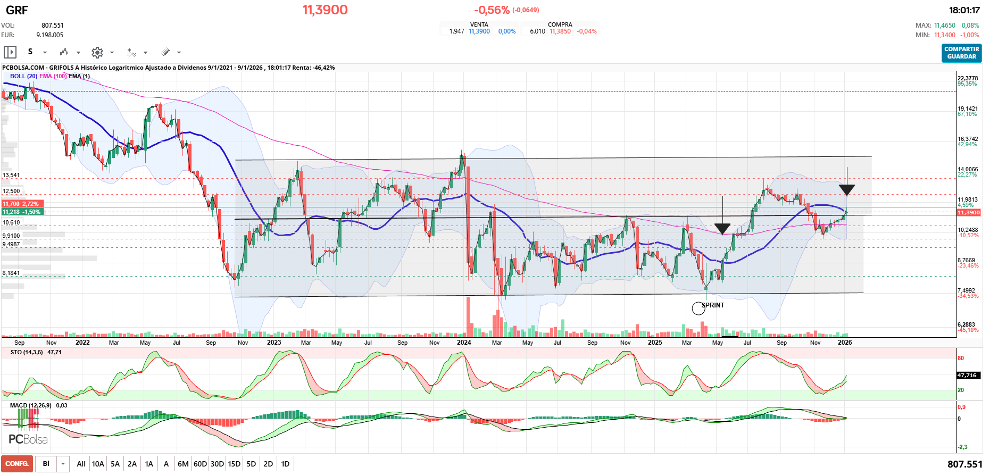Click the BOLL (20) indicator label
Image resolution: width=990 pixels, height=475 pixels.
click(23, 76)
